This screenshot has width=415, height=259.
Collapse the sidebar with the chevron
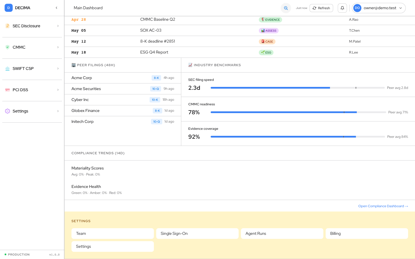[x=56, y=8]
